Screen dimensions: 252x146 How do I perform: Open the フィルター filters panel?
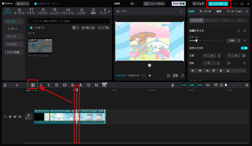click(81, 11)
